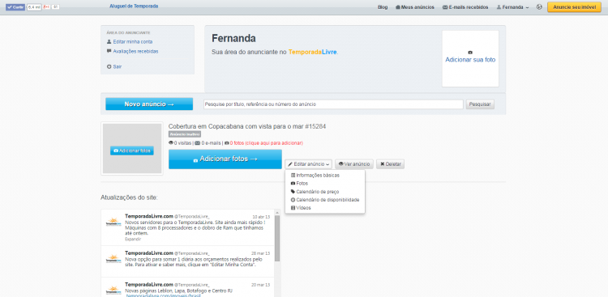
Task: Click the TemporadaLivre brand link
Action: tap(313, 52)
